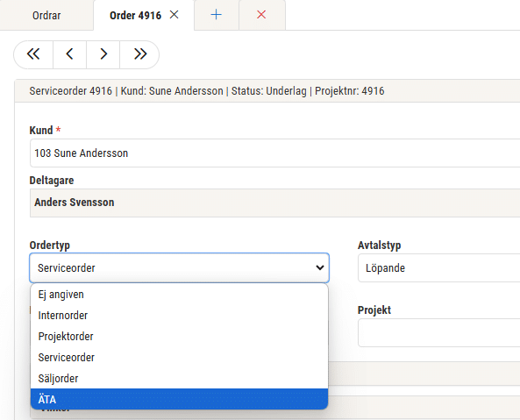Switch to the Ordrar tab
Screen dimensions: 520x420
(46, 15)
